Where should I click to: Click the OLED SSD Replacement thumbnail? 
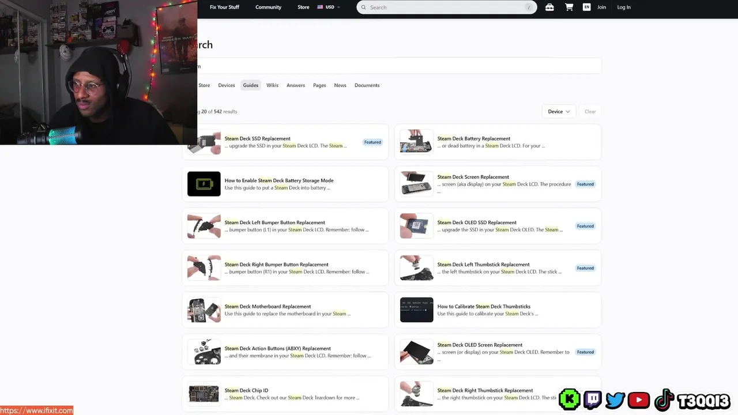click(416, 226)
